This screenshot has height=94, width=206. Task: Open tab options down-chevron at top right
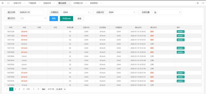coord(203,3)
